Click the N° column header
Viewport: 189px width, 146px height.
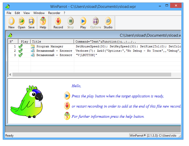(13, 42)
